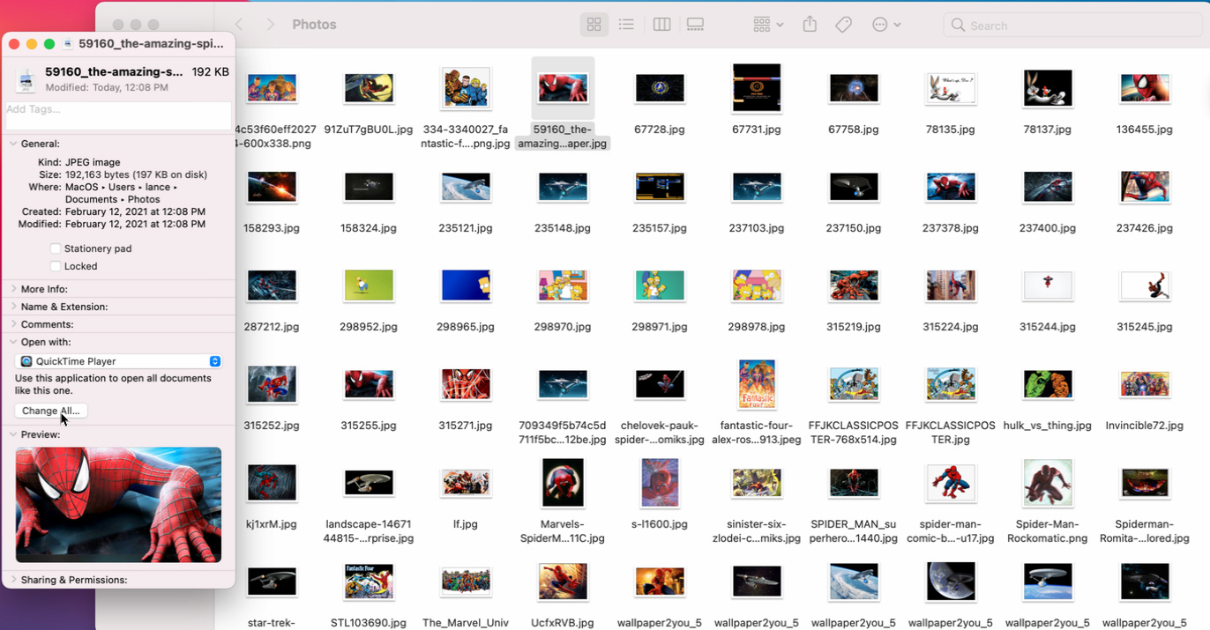
Task: Enable the Locked checkbox
Action: pyautogui.click(x=56, y=266)
